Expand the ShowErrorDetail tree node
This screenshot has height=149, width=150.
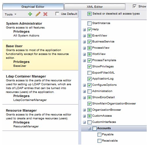click(x=84, y=98)
